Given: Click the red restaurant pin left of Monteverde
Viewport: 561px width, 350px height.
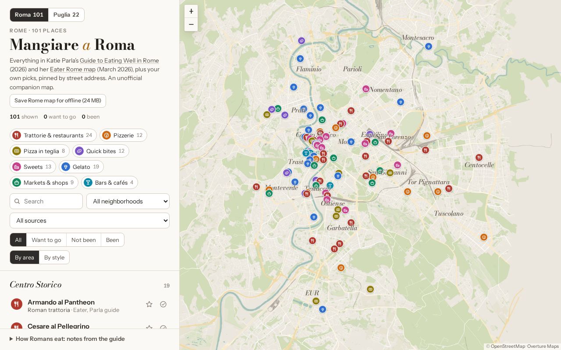Looking at the screenshot, I should (x=256, y=187).
